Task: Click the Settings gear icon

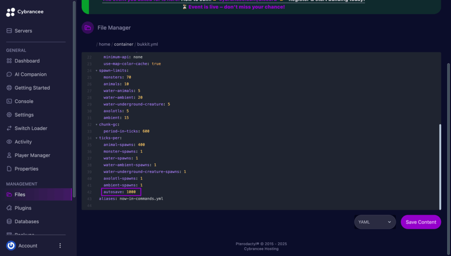Action: tap(9, 115)
